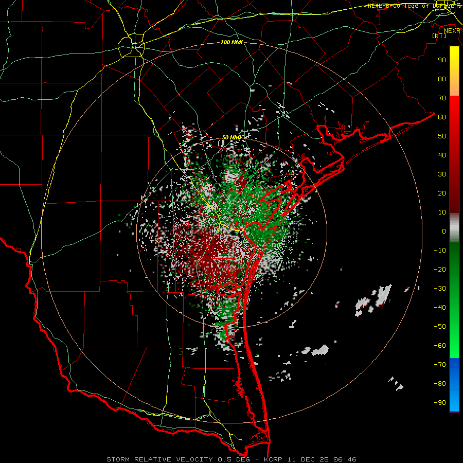The width and height of the screenshot is (463, 463).
Task: Click the "NEXLAB-College of DuPage" credit text
Action: [414, 6]
